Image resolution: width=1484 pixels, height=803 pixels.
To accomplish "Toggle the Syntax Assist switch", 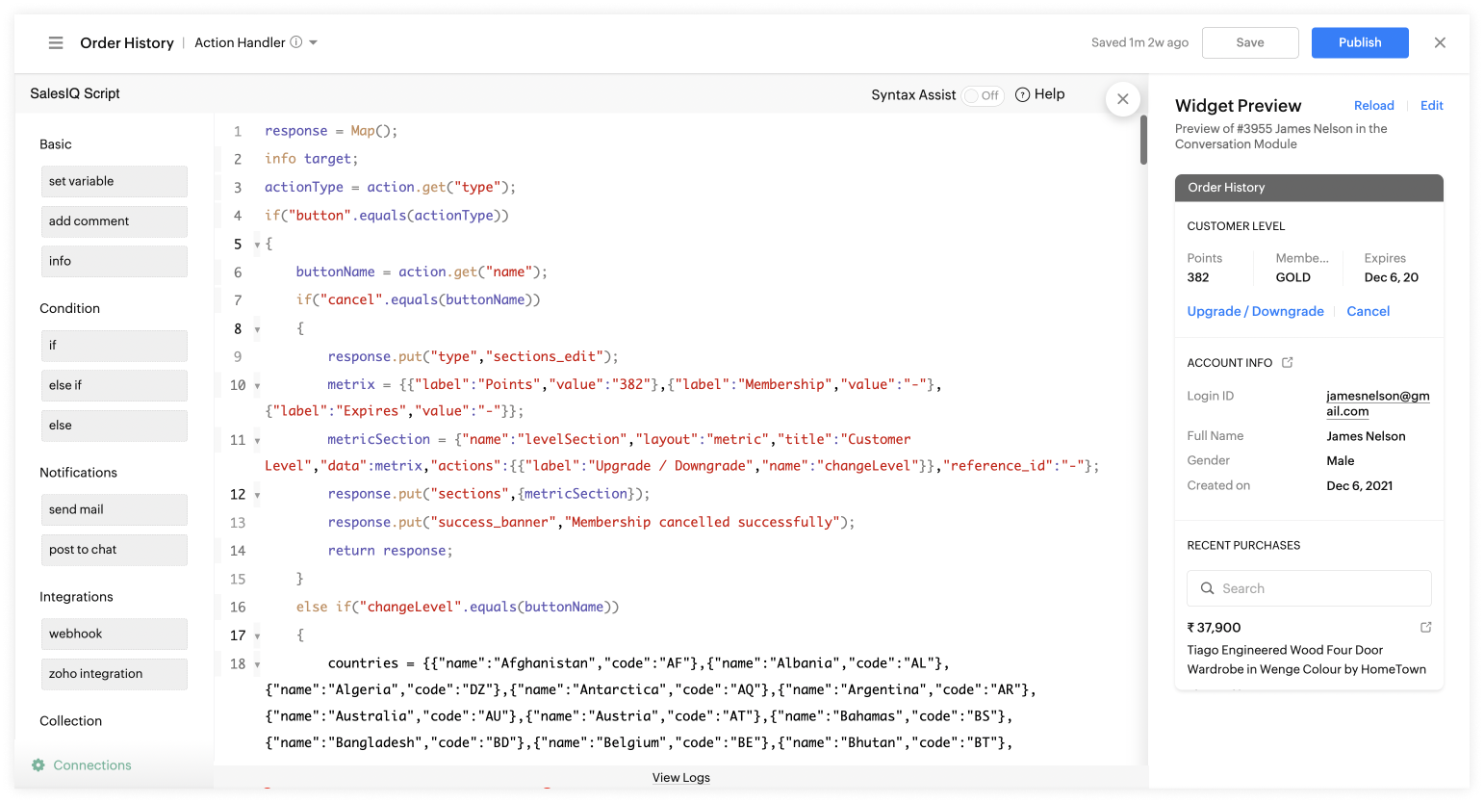I will tap(983, 95).
